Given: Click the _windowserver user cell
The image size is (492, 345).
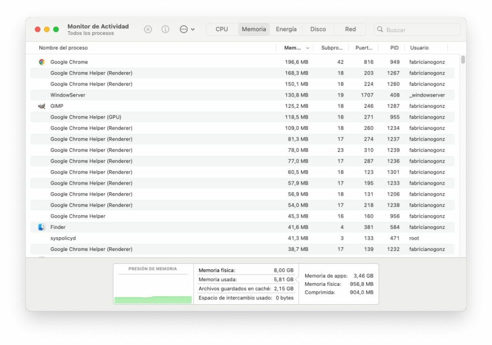Looking at the screenshot, I should coord(427,95).
